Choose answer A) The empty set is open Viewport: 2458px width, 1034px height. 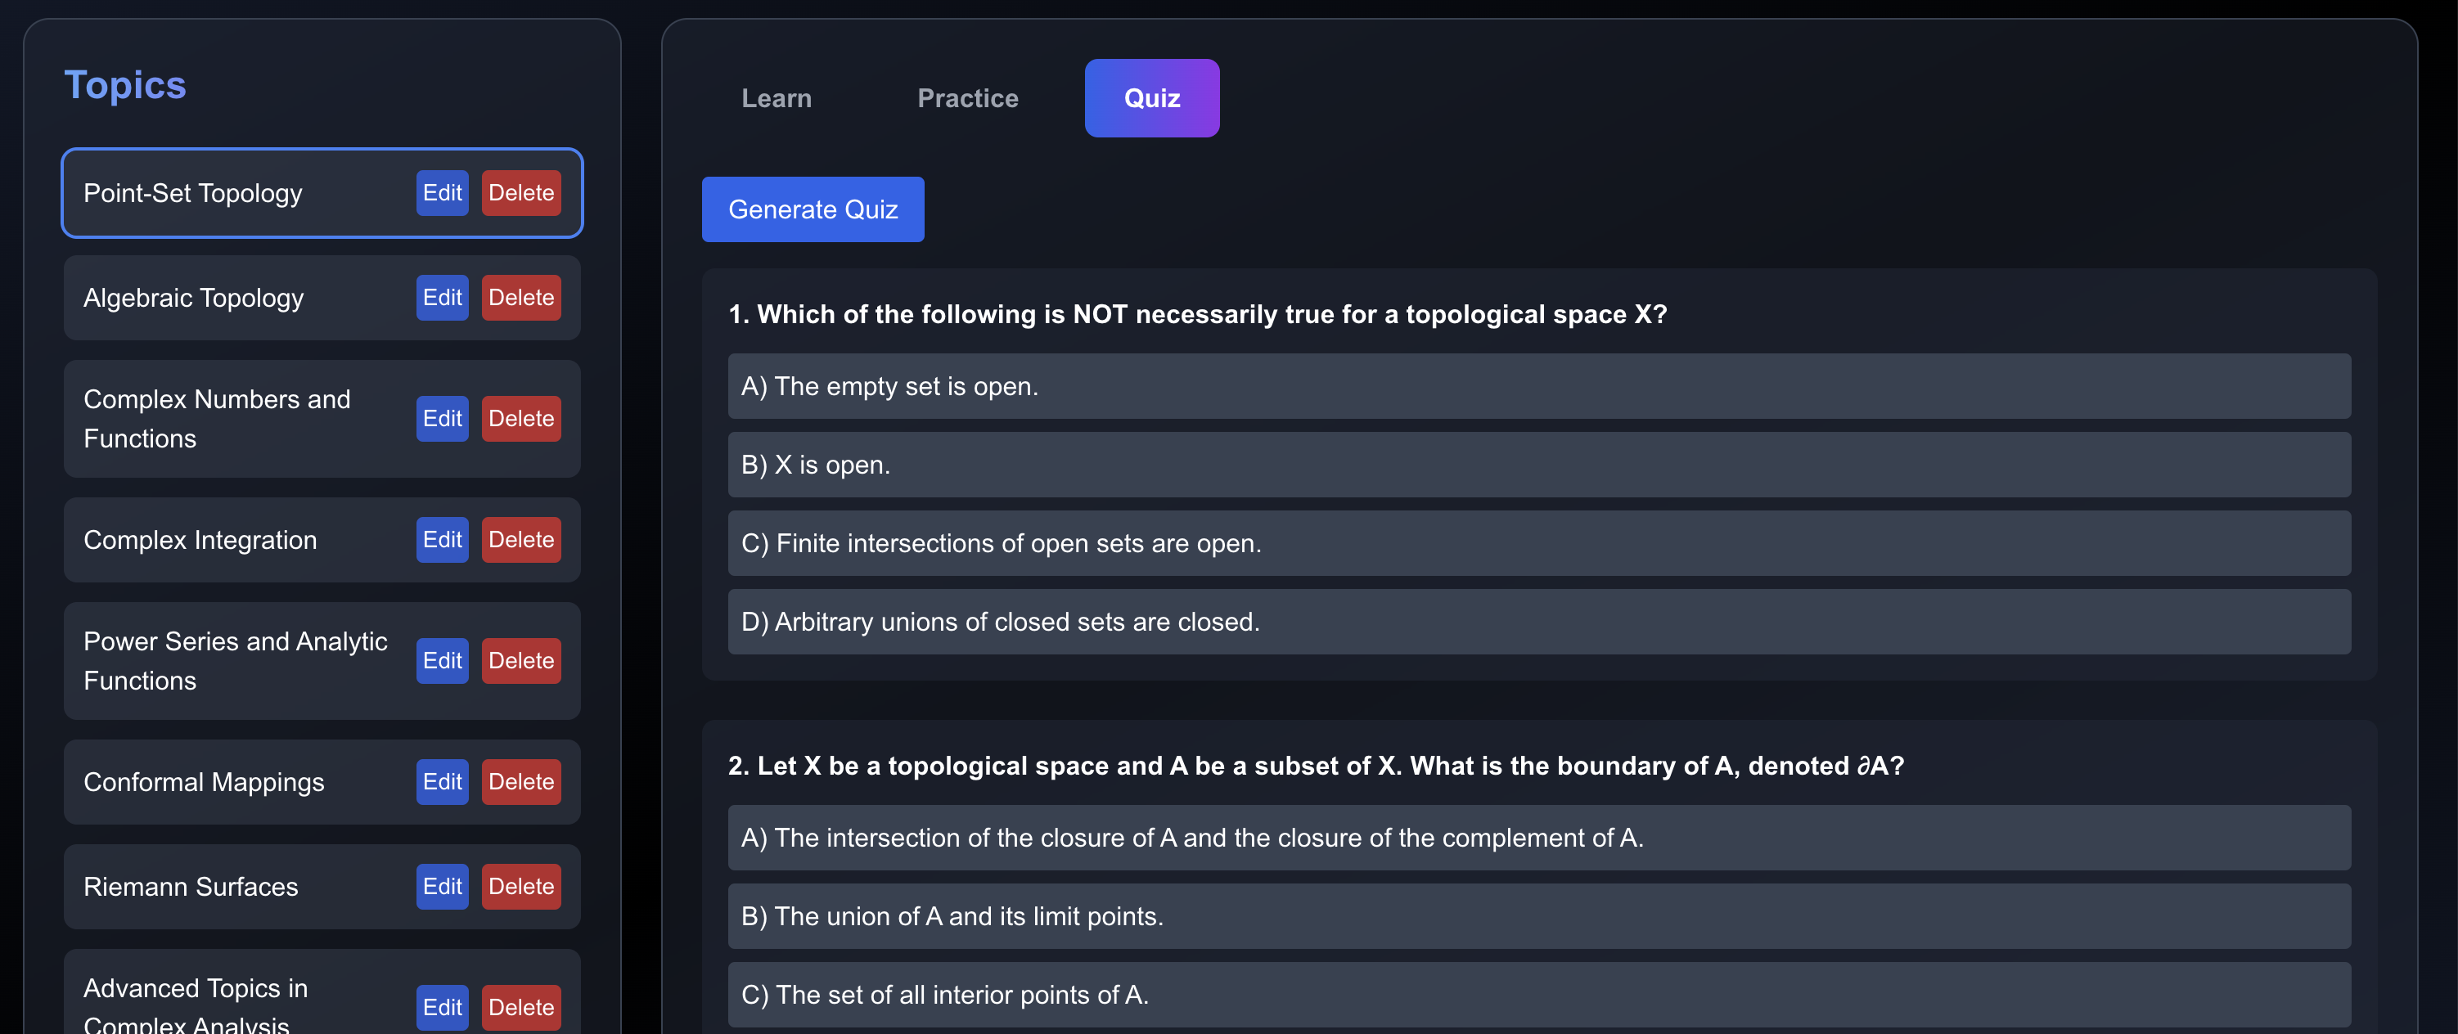1539,386
